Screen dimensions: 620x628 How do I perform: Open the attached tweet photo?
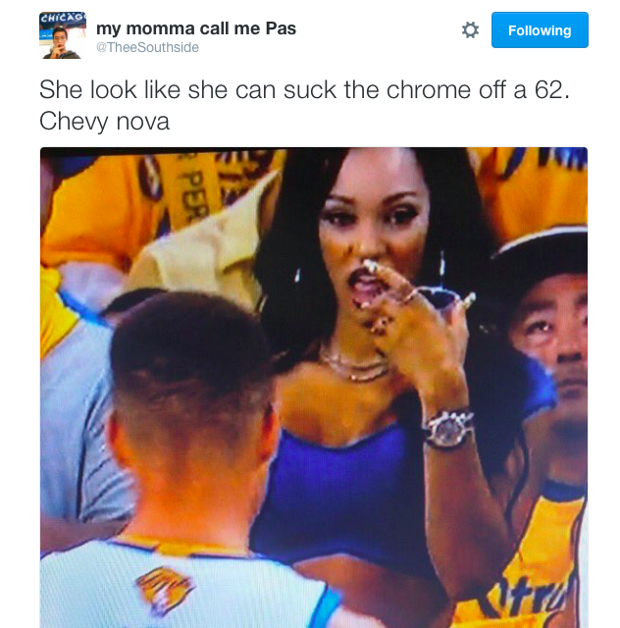(314, 388)
